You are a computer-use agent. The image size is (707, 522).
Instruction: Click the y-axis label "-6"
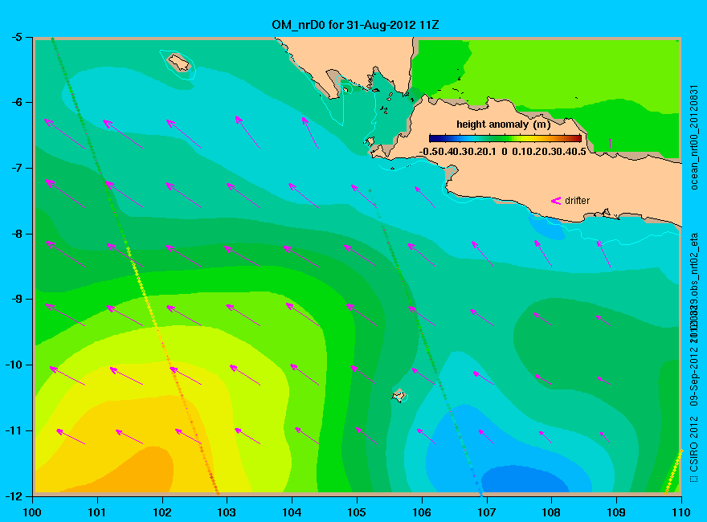coord(16,102)
